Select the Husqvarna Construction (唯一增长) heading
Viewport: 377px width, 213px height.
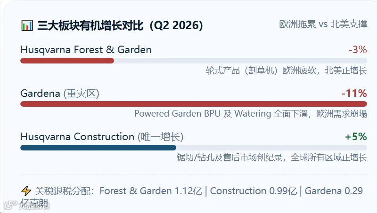(x=102, y=137)
